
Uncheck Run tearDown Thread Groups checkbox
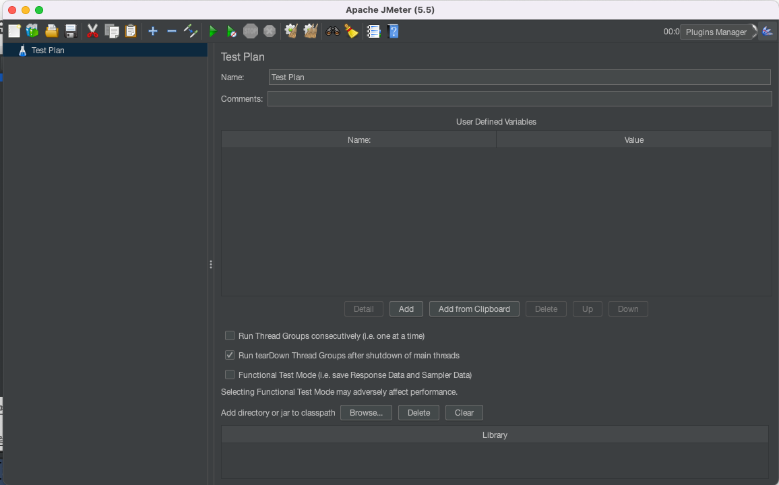click(230, 355)
